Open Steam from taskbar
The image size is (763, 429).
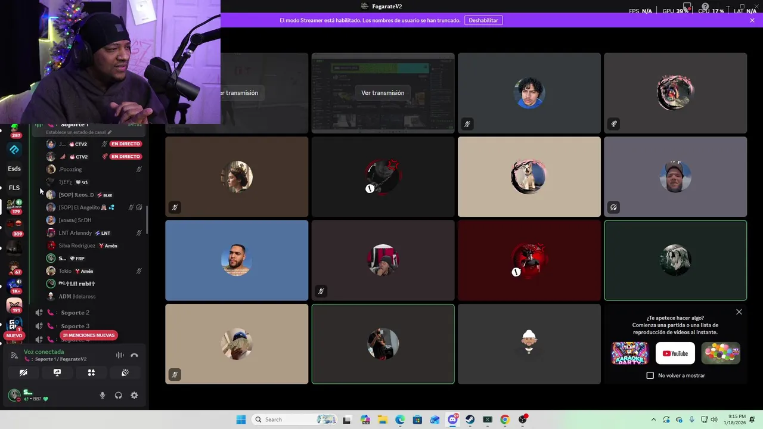(x=470, y=419)
